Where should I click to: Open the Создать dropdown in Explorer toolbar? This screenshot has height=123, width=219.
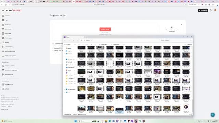68,44
